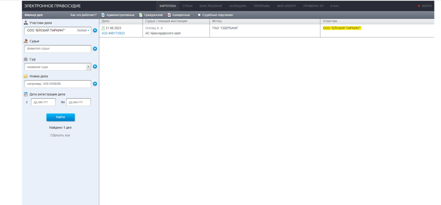Open the Перерывы tab
The image size is (441, 205).
tap(261, 6)
